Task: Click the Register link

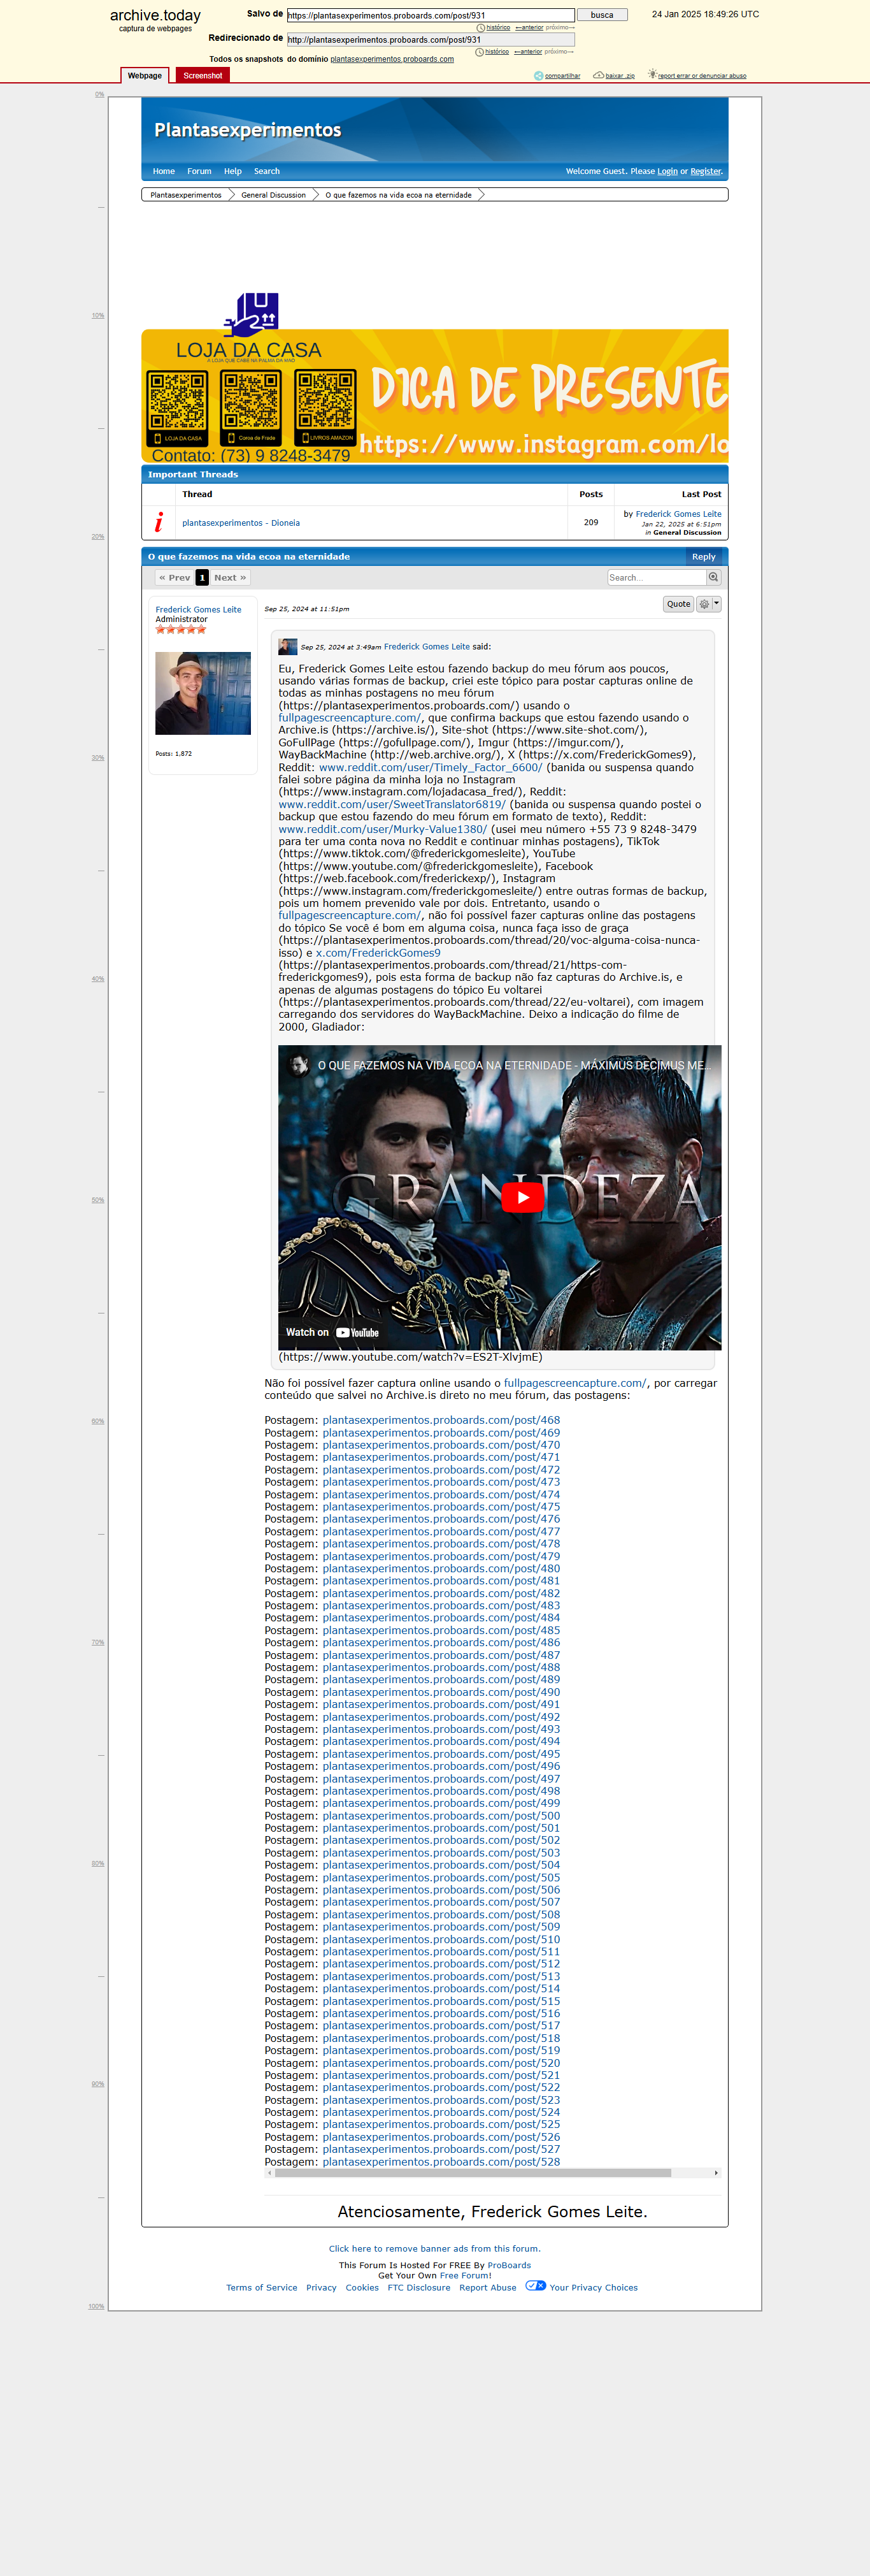Action: [705, 171]
